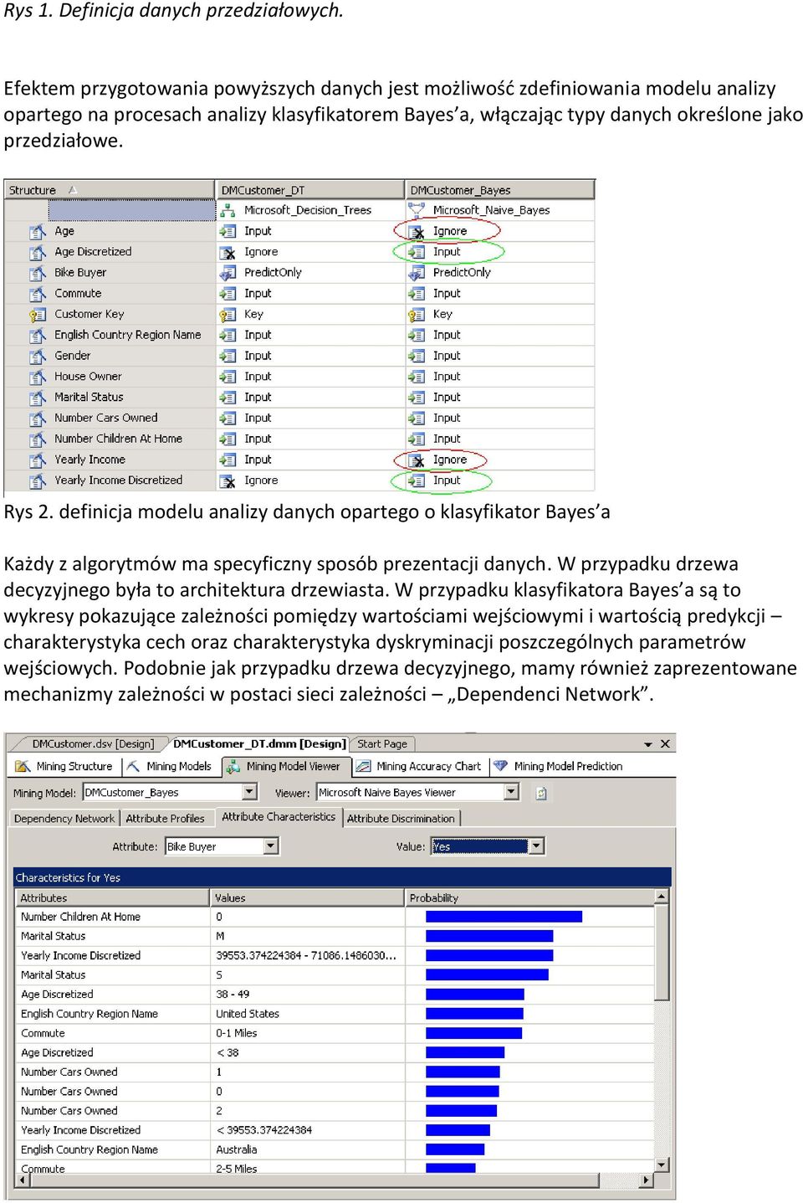Expand the Mining Model dropdown

point(249,792)
